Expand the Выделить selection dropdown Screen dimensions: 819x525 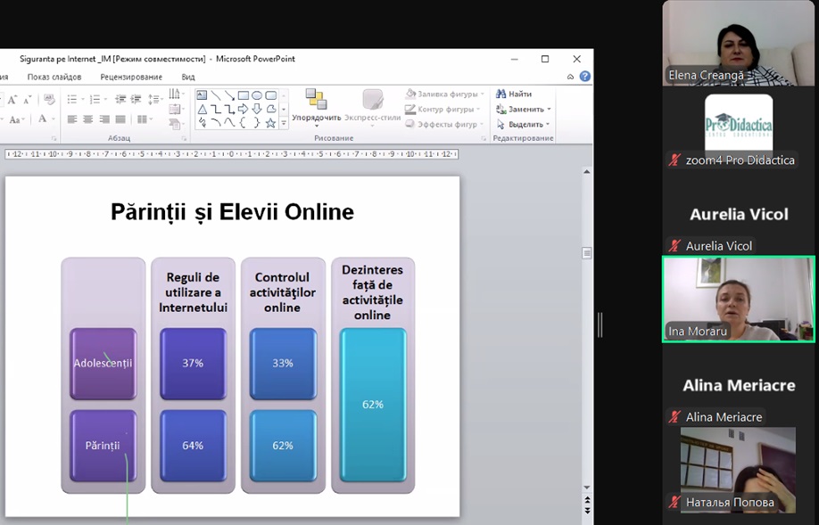548,124
